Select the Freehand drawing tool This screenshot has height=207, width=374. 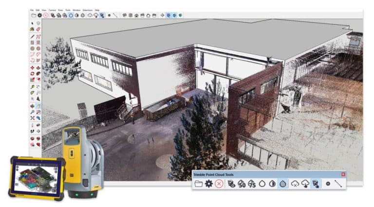coord(38,37)
